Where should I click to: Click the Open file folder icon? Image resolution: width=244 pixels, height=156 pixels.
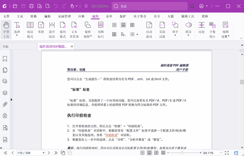click(x=15, y=6)
